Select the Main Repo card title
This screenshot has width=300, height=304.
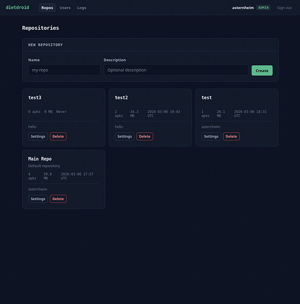coord(40,159)
